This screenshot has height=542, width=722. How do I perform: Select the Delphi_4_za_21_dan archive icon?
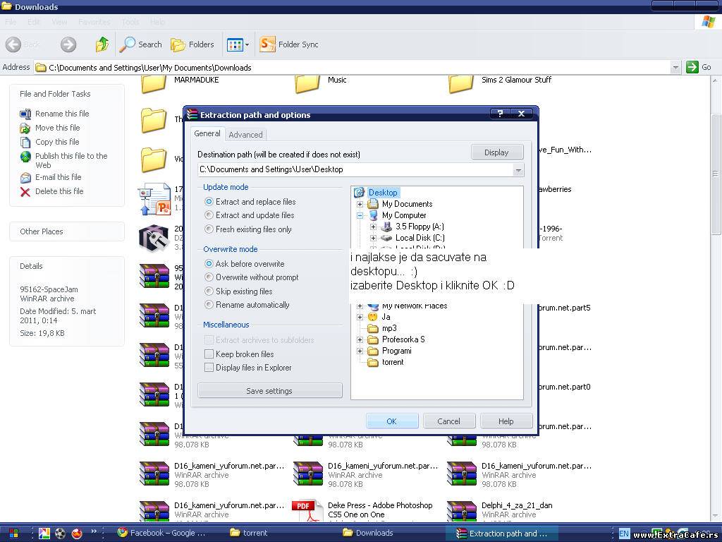point(461,511)
